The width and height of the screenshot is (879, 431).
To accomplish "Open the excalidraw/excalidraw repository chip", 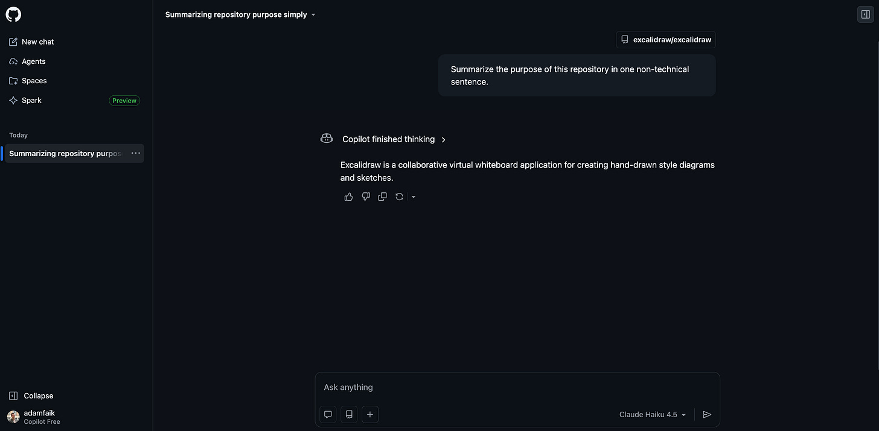I will [665, 39].
